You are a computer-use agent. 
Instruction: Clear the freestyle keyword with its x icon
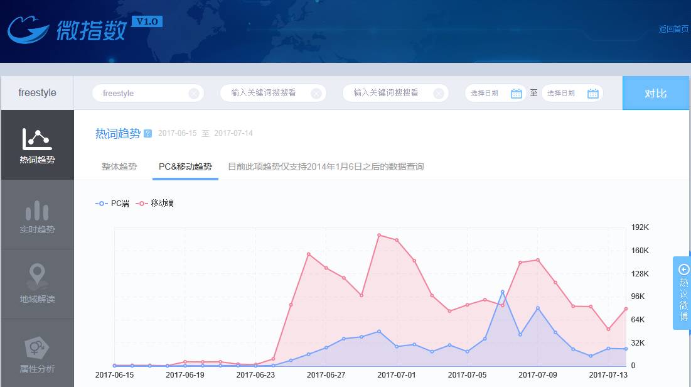click(193, 92)
